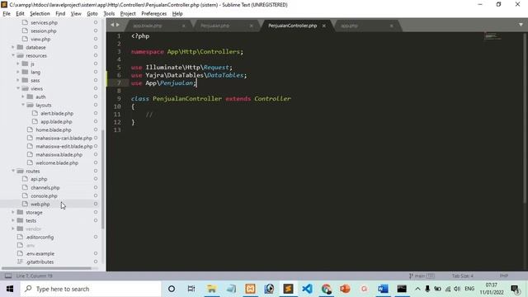Click Line 7, Column 19 status text
This screenshot has height=297, width=528.
pos(35,276)
